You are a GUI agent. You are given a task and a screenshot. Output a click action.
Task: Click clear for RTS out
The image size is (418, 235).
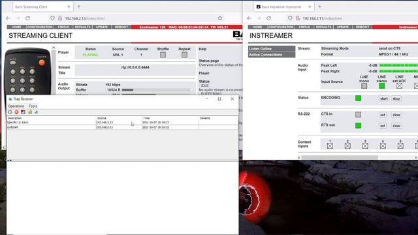(396, 126)
